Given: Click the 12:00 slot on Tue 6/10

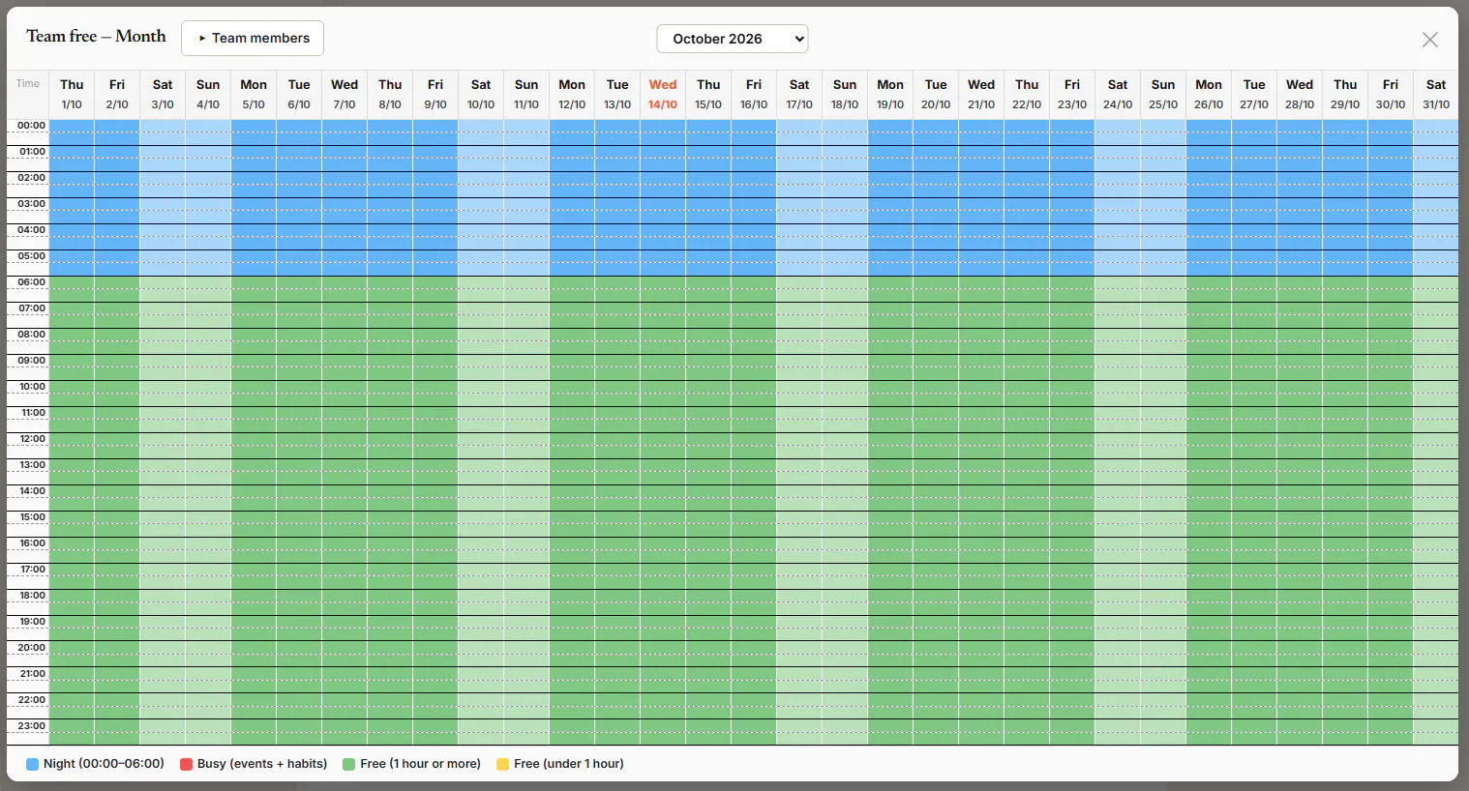Looking at the screenshot, I should (299, 446).
